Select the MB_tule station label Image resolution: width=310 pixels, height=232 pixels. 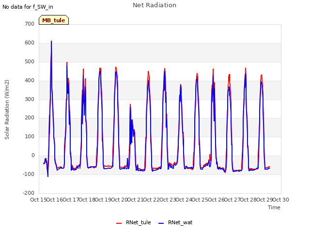click(x=54, y=20)
